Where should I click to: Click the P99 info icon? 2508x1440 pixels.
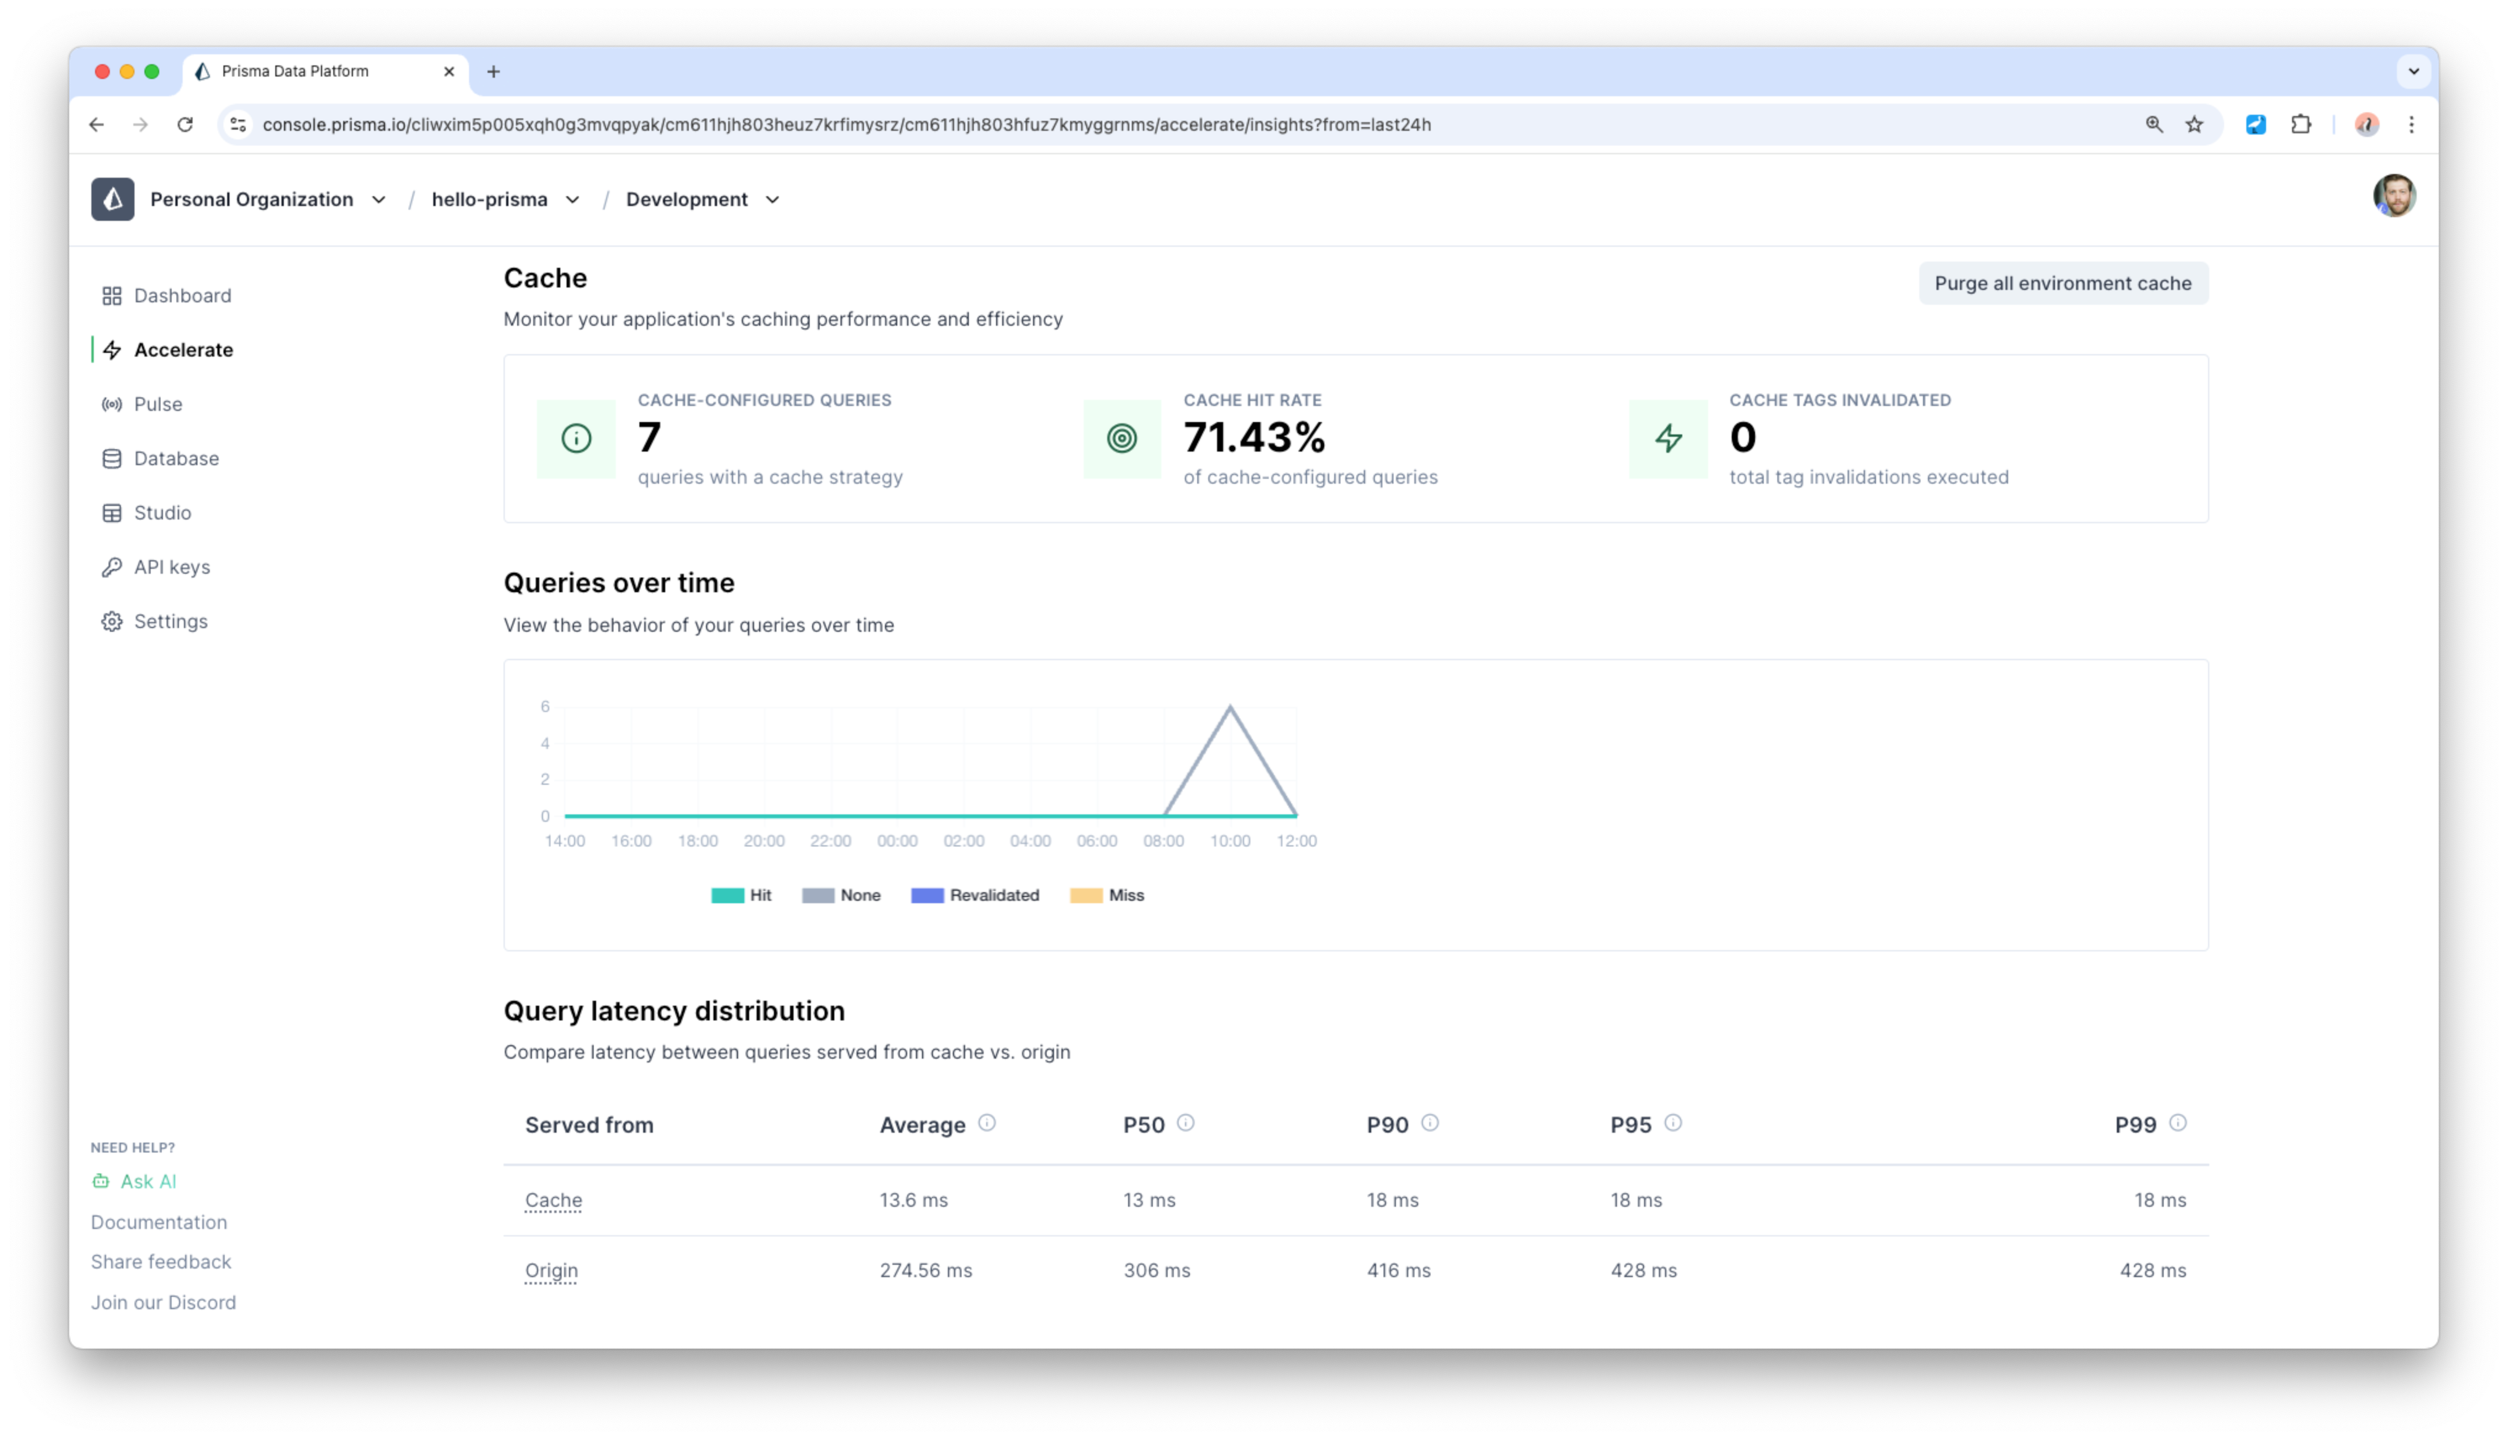(2177, 1122)
